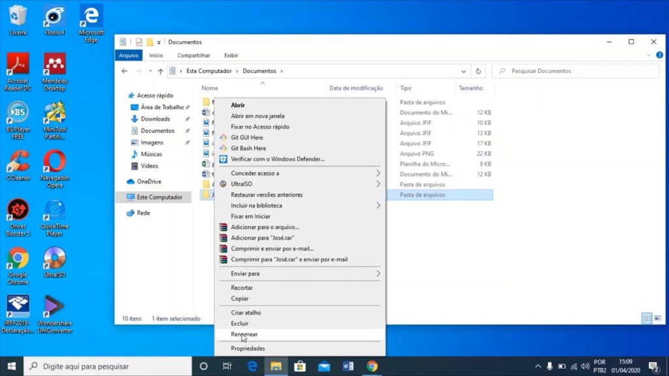Open BS.Player FREE desktop icon
This screenshot has height=376, width=669.
pos(18,120)
